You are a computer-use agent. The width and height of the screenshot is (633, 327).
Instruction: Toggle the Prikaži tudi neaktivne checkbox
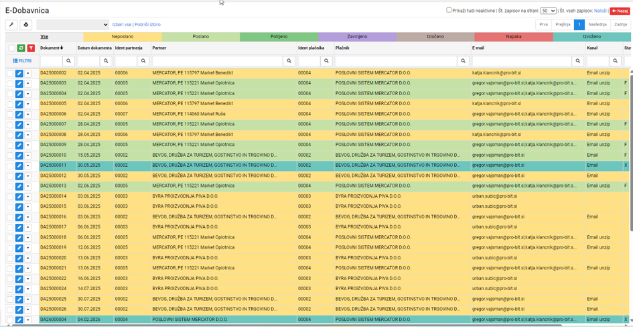449,11
